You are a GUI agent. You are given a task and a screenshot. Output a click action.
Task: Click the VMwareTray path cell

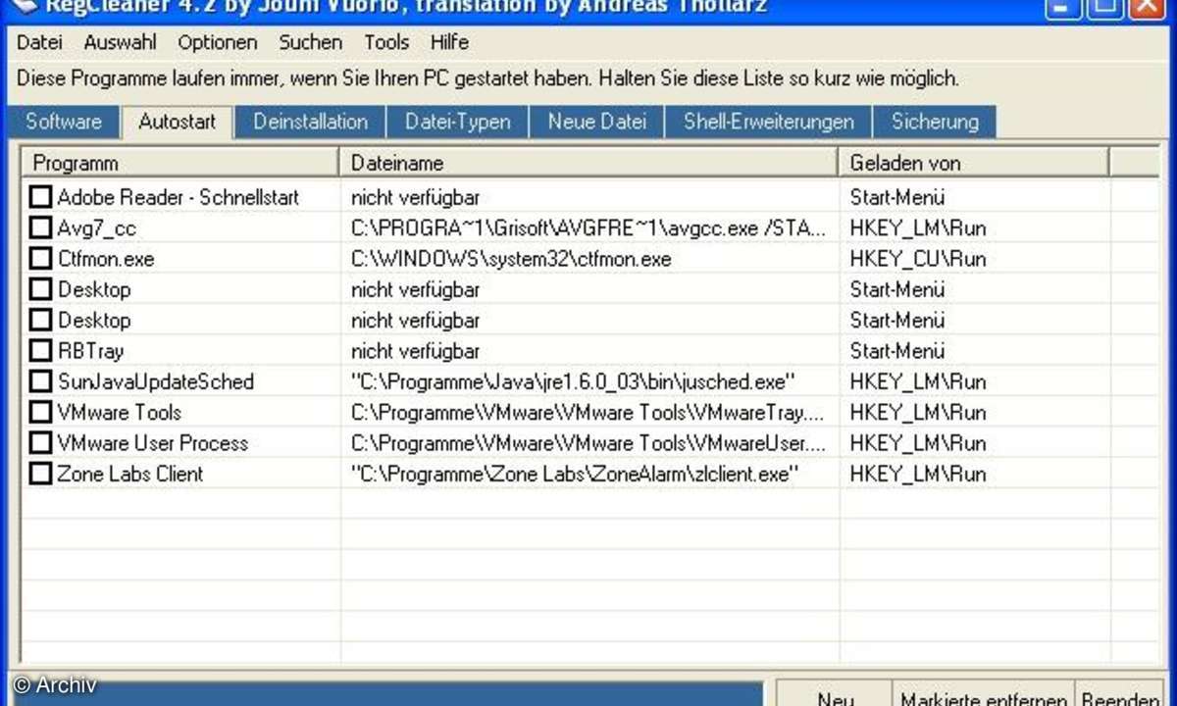(588, 412)
